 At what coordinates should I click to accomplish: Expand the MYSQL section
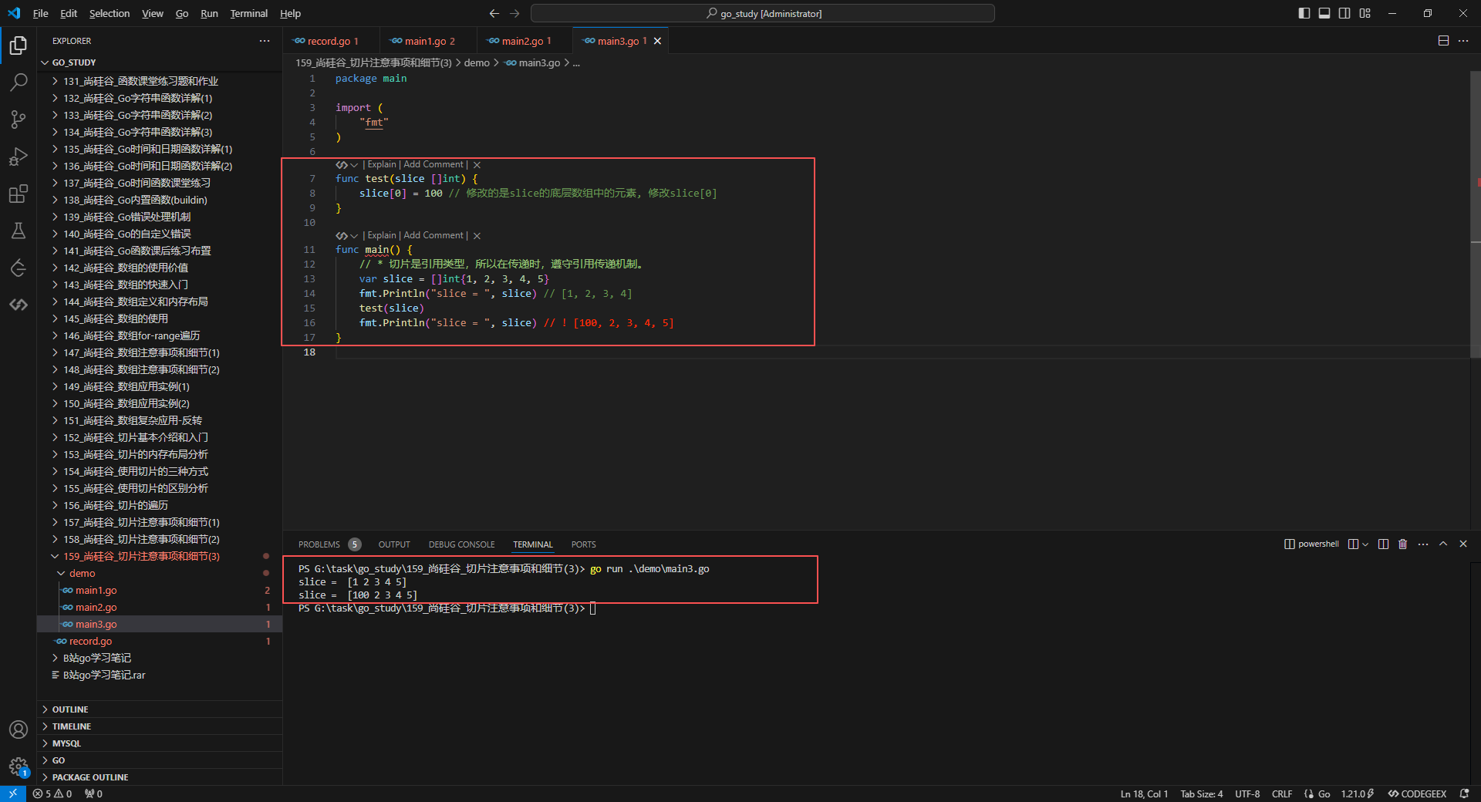(66, 743)
